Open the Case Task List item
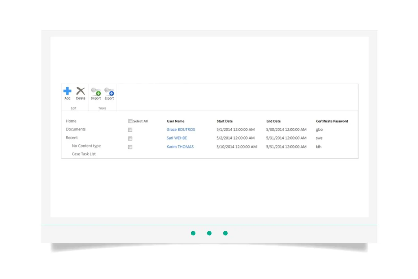 (x=84, y=154)
